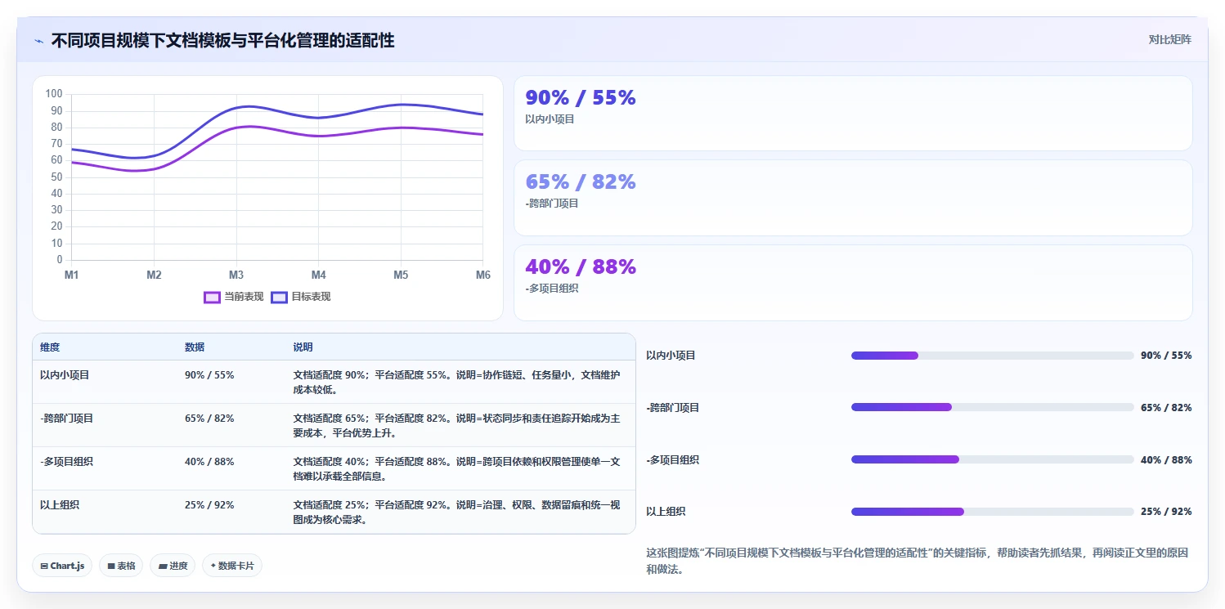This screenshot has width=1225, height=609.
Task: Click the 25% / 92% progress value
Action: [1166, 512]
